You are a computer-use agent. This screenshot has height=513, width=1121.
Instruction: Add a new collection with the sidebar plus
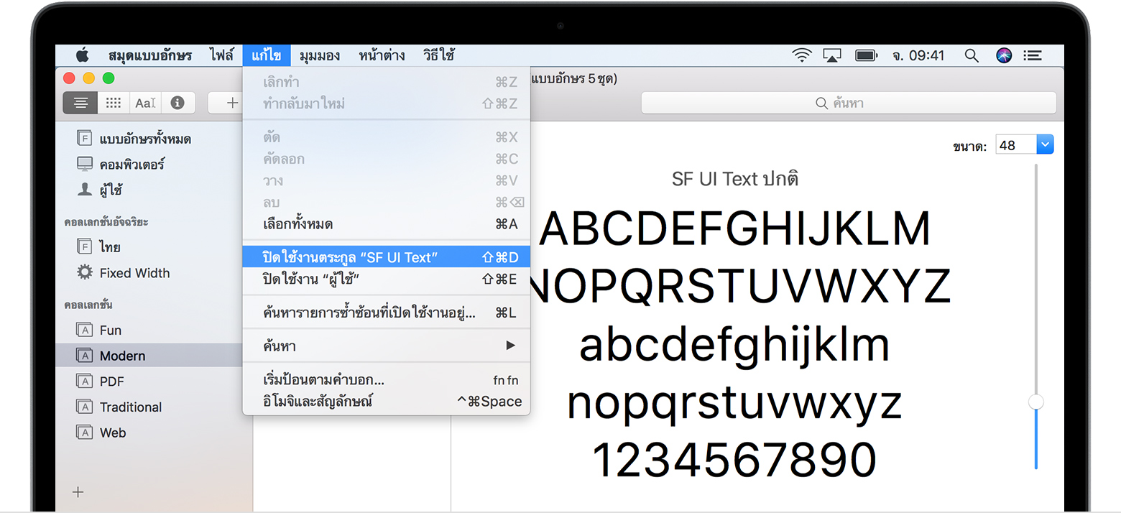pyautogui.click(x=78, y=492)
